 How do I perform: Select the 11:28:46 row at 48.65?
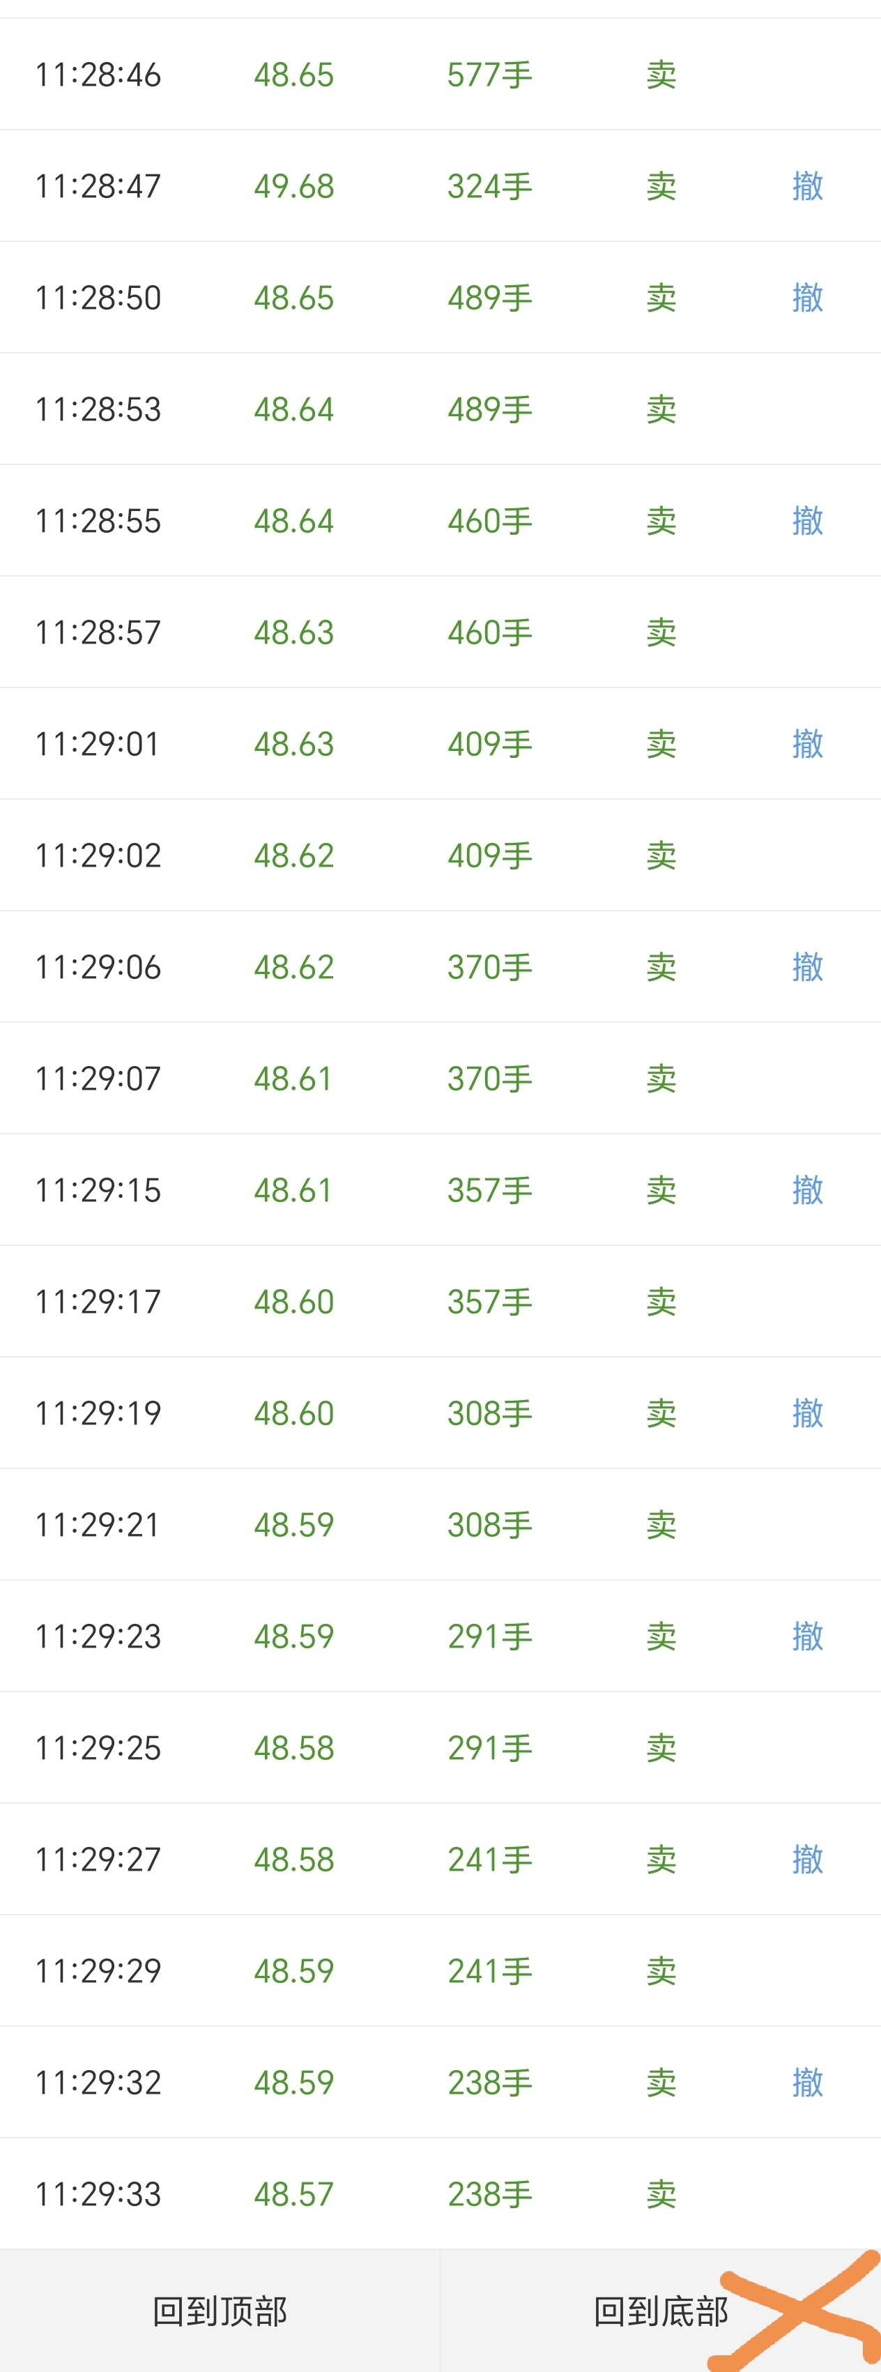point(440,75)
